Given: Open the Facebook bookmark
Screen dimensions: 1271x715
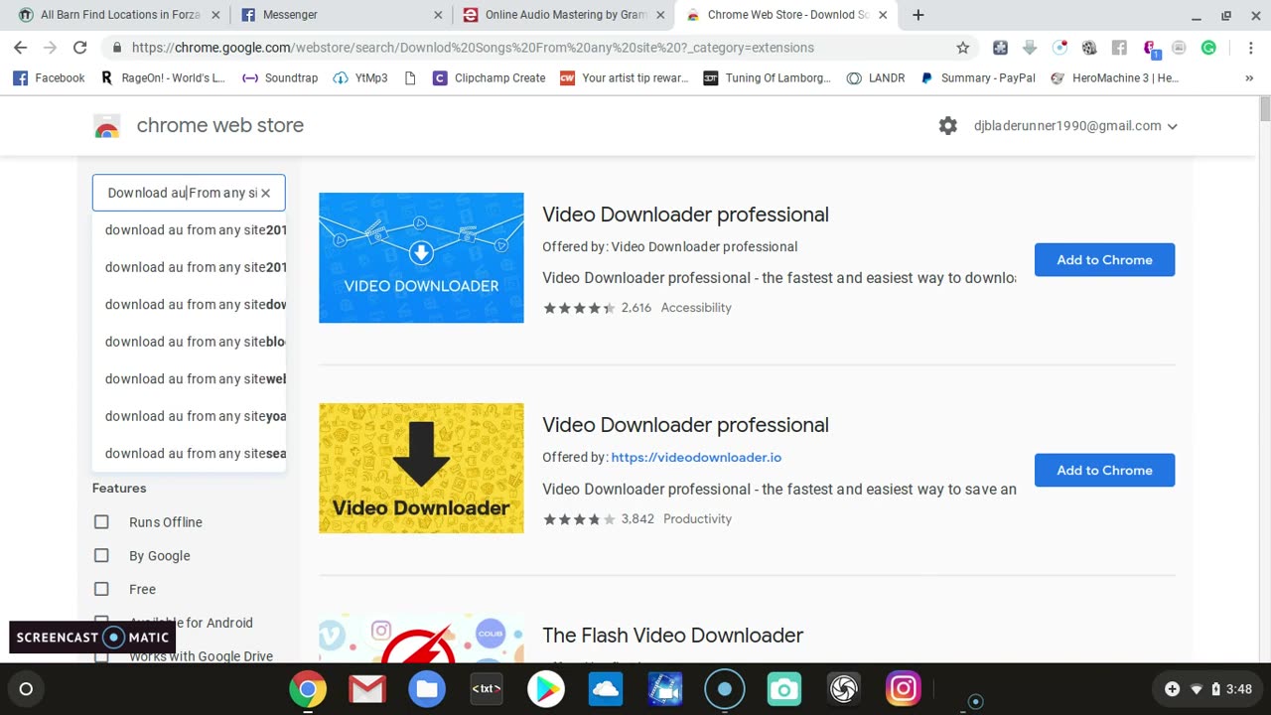Looking at the screenshot, I should (49, 78).
